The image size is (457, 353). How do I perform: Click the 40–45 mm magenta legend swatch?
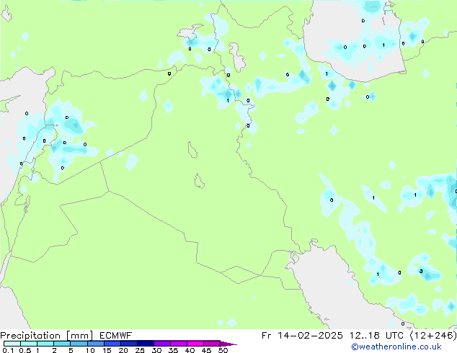coord(195,344)
